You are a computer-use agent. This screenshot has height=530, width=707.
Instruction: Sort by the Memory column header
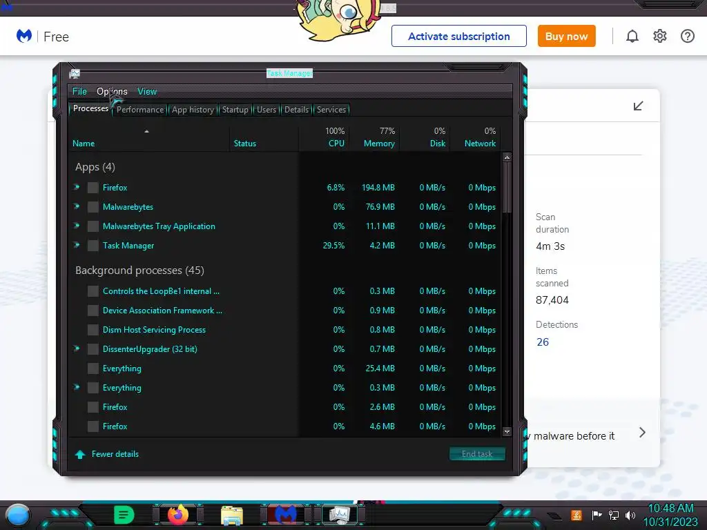(x=374, y=137)
